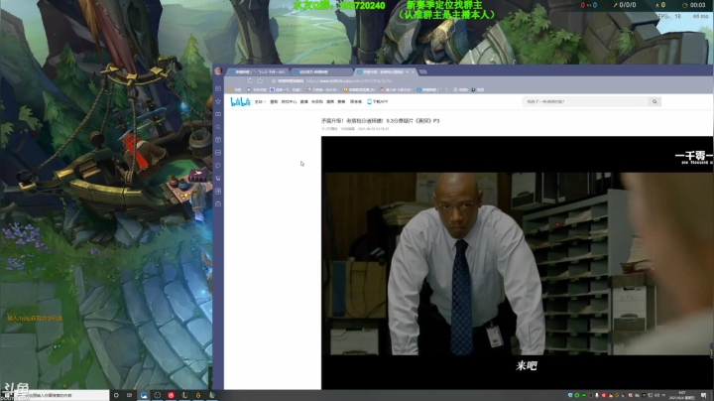Click the bilibili bookmark in bookmarks bar
714x401 pixels.
pos(432,89)
